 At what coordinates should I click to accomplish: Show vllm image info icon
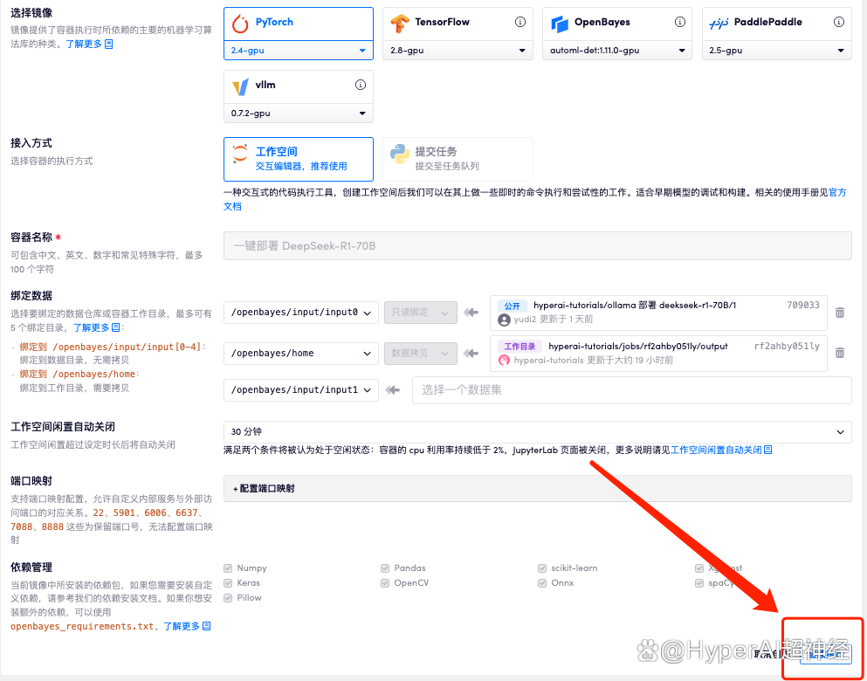[360, 85]
